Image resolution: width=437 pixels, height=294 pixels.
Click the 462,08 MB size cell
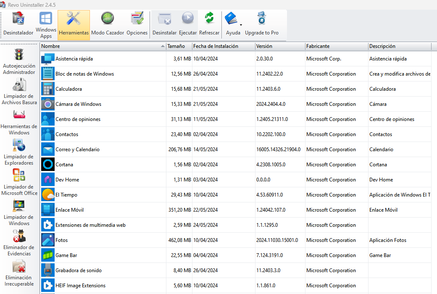[x=180, y=240]
